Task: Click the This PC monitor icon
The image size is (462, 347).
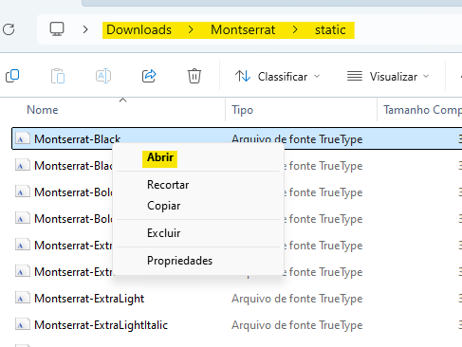Action: (57, 29)
